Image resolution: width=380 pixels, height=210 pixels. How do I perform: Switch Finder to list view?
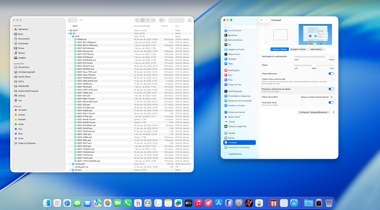[x=142, y=20]
